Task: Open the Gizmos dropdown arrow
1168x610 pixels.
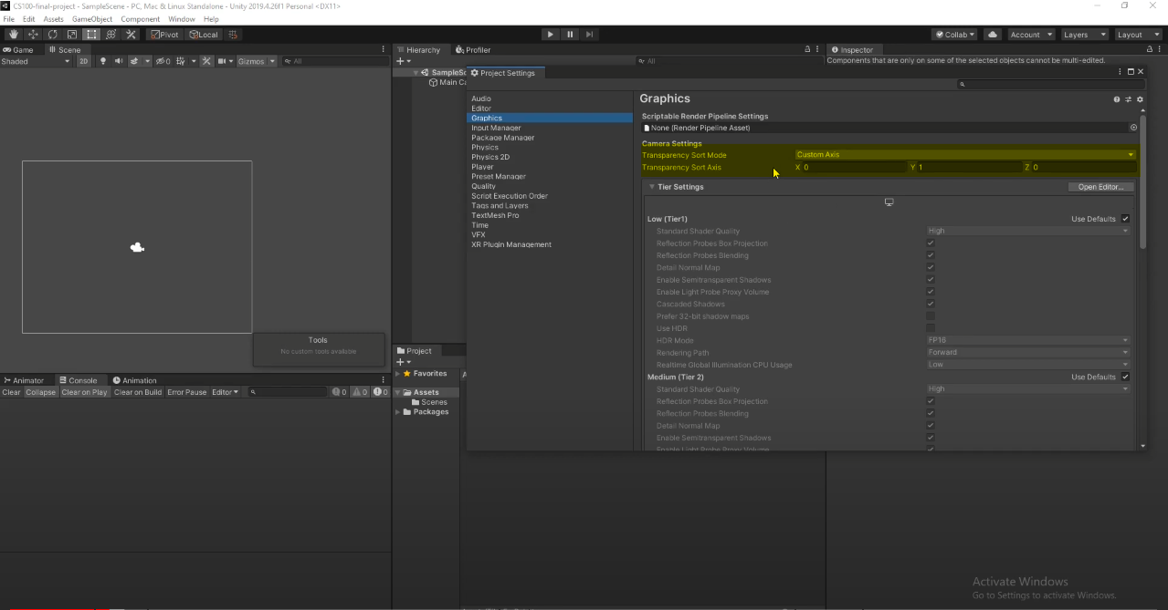Action: point(272,61)
